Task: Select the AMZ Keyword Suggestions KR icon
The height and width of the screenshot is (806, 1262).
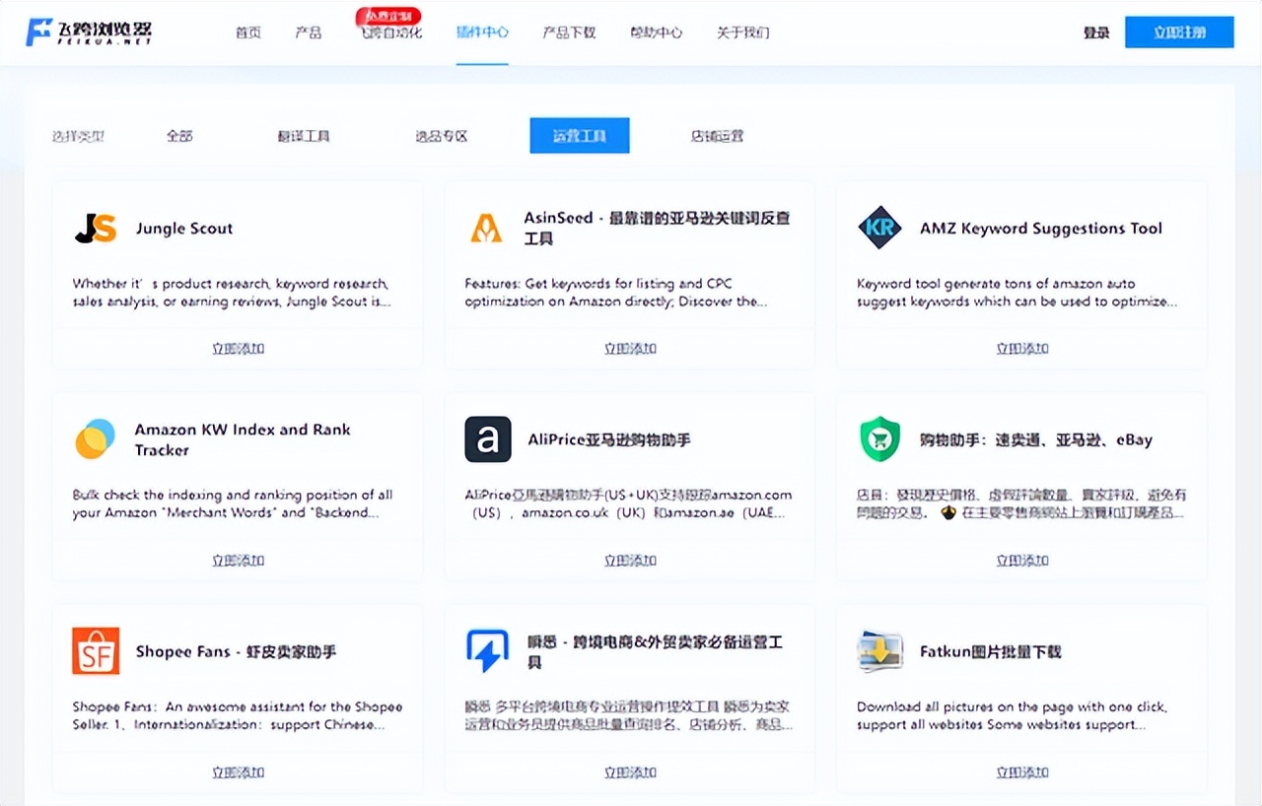Action: (879, 228)
